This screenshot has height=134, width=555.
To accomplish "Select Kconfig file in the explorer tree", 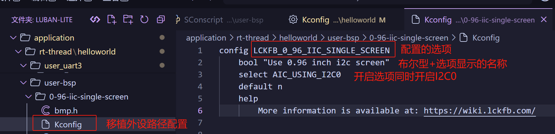I will coord(68,124).
